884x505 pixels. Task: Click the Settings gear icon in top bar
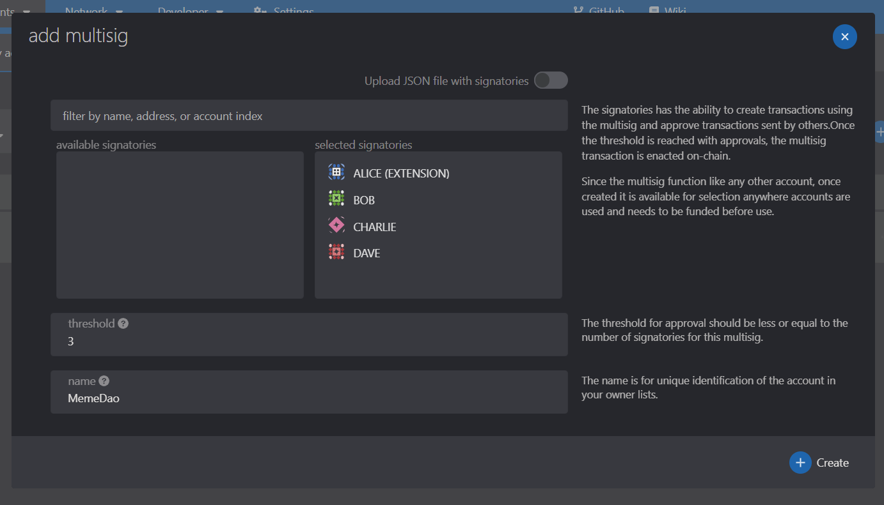click(259, 11)
